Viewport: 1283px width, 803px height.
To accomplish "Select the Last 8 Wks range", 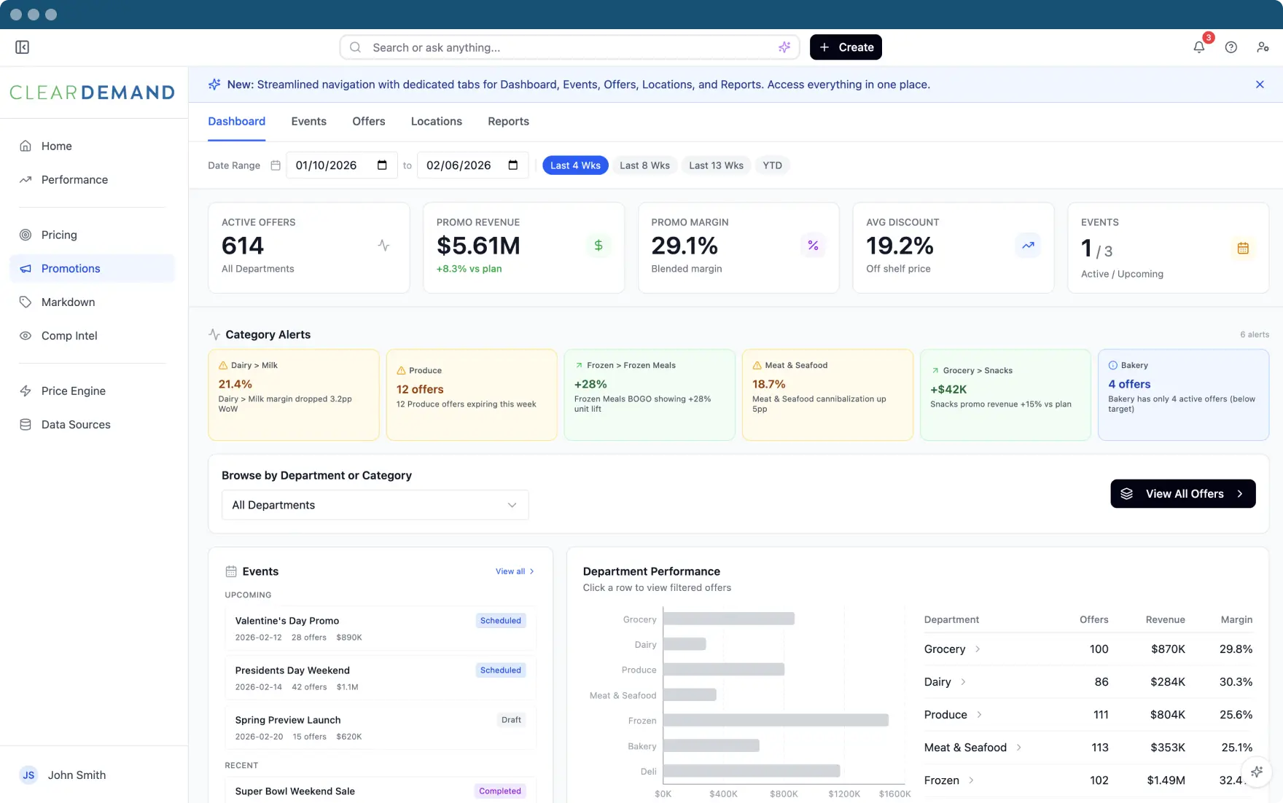I will [x=644, y=165].
